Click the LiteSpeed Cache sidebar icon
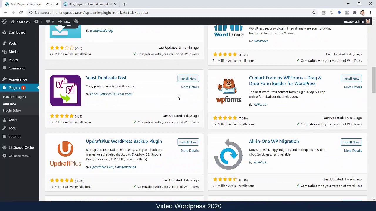The height and width of the screenshot is (211, 376). pos(4,147)
